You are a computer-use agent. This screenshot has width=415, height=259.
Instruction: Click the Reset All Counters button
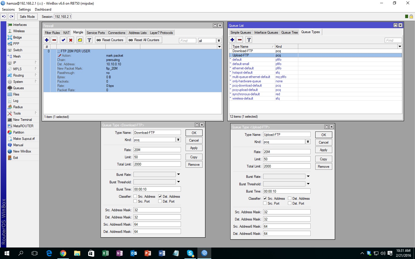[x=144, y=40]
